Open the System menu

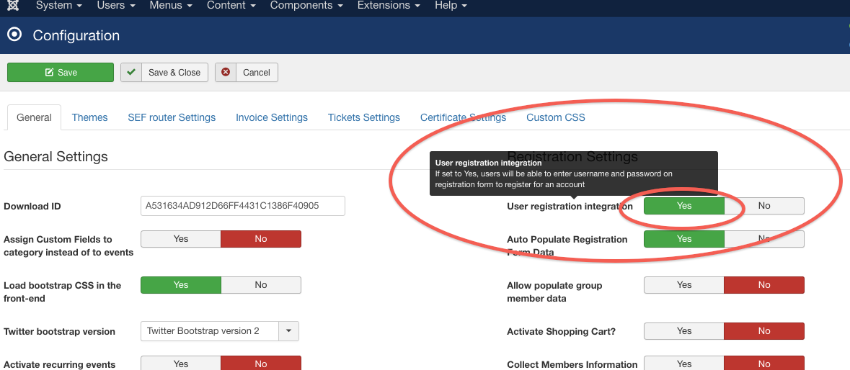click(x=58, y=6)
